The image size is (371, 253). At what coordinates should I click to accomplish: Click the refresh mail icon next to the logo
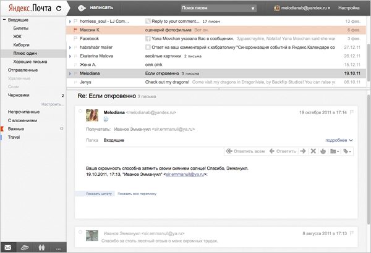coord(58,9)
